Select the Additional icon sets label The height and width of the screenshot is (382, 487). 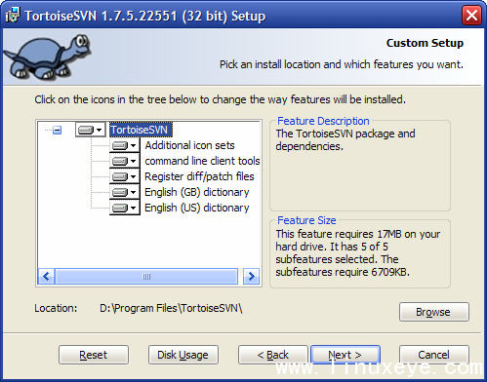tap(189, 145)
